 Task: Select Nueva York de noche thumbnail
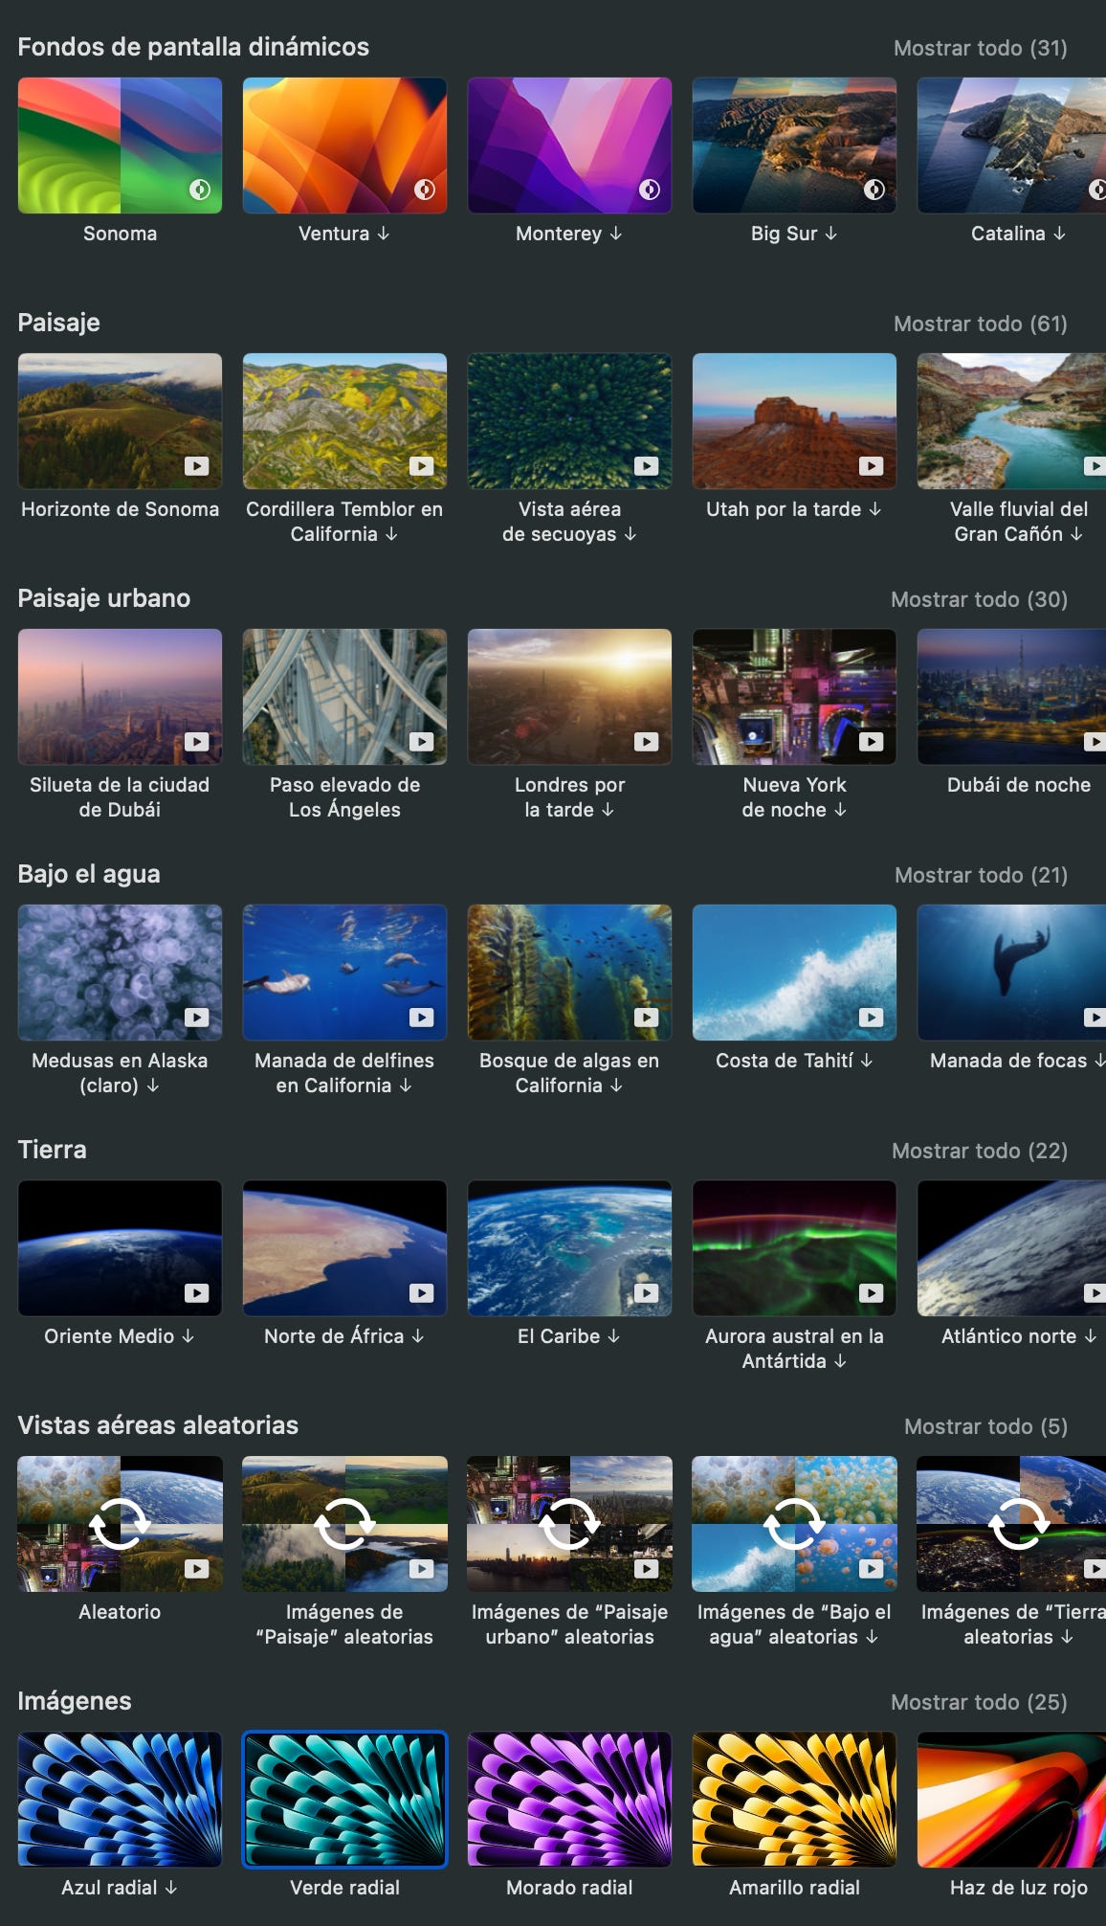[x=794, y=697]
